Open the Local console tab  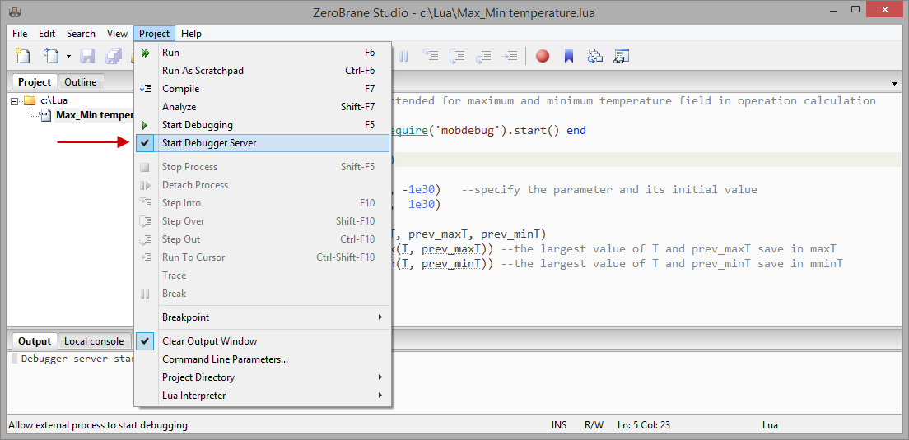point(94,341)
